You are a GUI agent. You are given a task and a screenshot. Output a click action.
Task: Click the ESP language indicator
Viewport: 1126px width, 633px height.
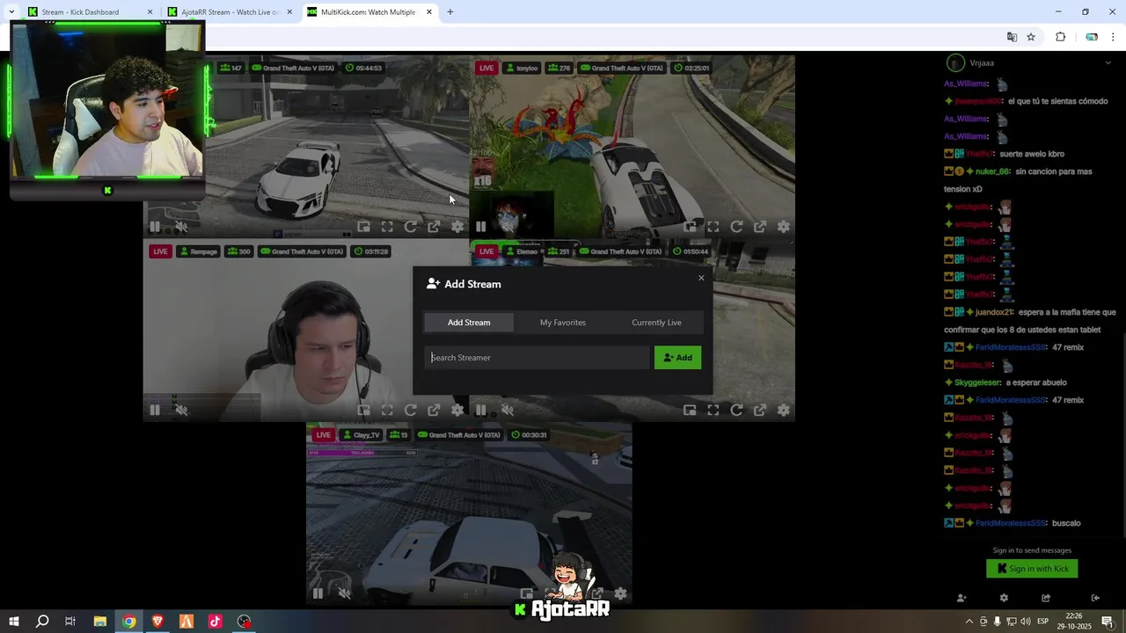(x=1043, y=622)
